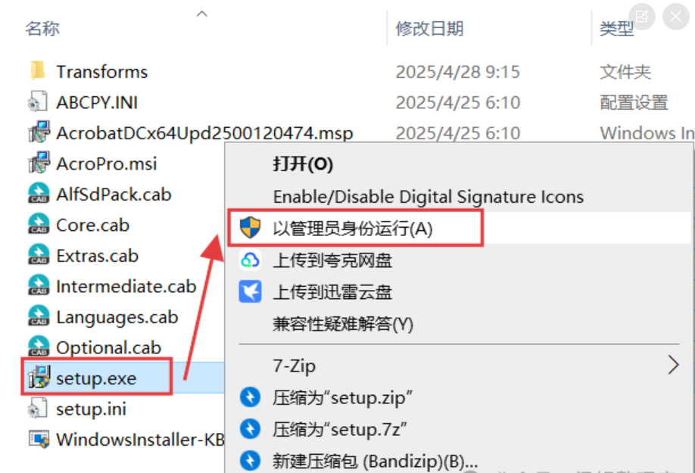Click the Bandizip icon for new archive
The width and height of the screenshot is (695, 473).
(250, 461)
